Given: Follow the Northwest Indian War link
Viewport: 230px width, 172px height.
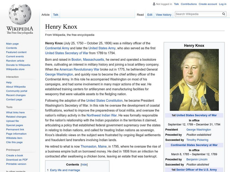Looking at the screenshot, I should click(x=102, y=115).
